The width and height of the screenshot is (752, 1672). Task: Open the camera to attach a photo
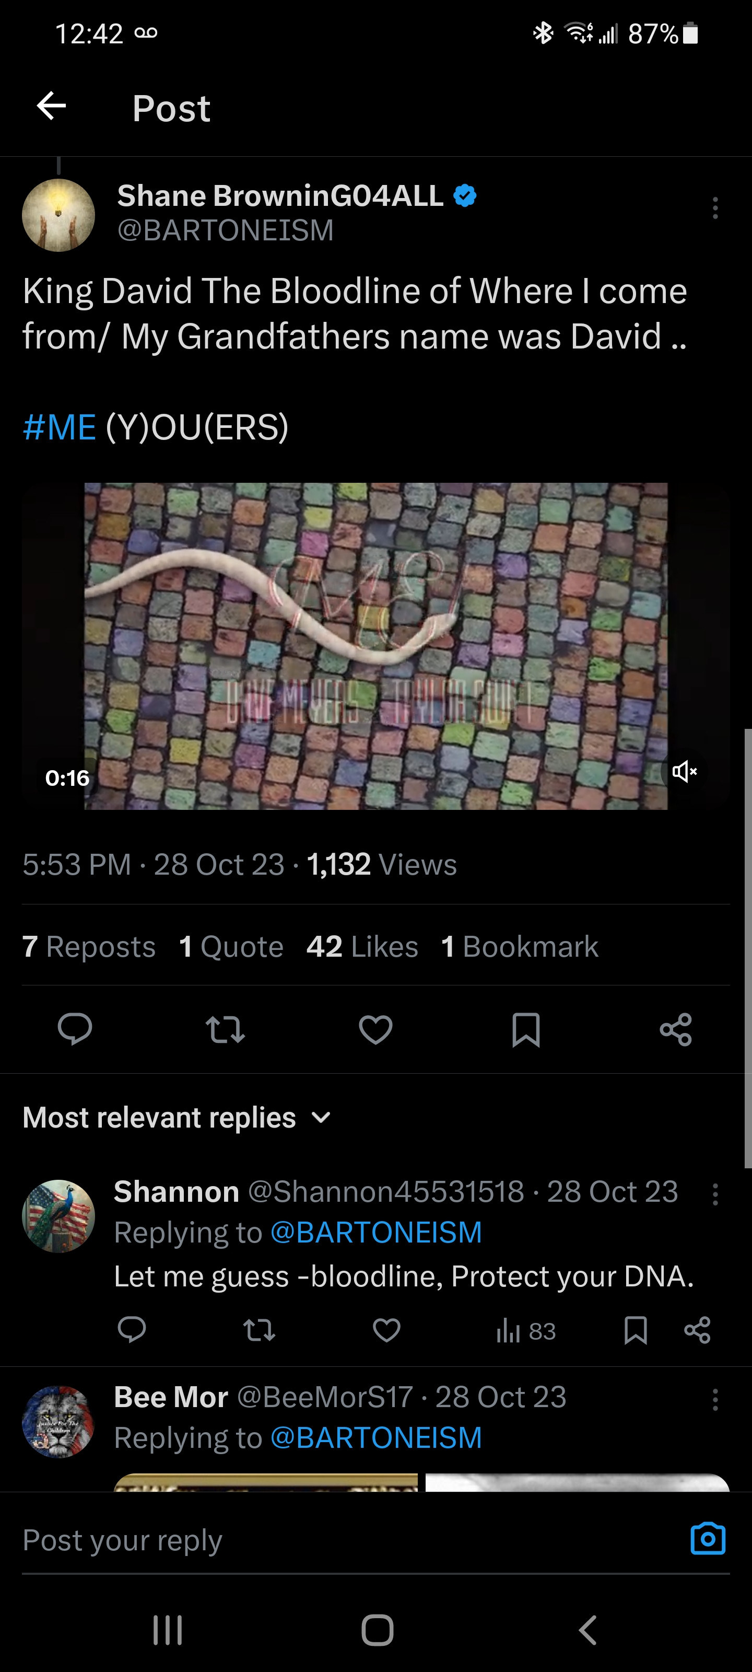click(708, 1539)
